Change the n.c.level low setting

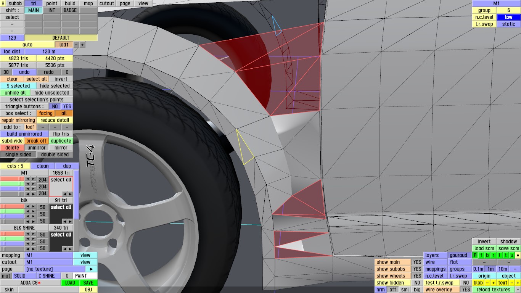508,17
